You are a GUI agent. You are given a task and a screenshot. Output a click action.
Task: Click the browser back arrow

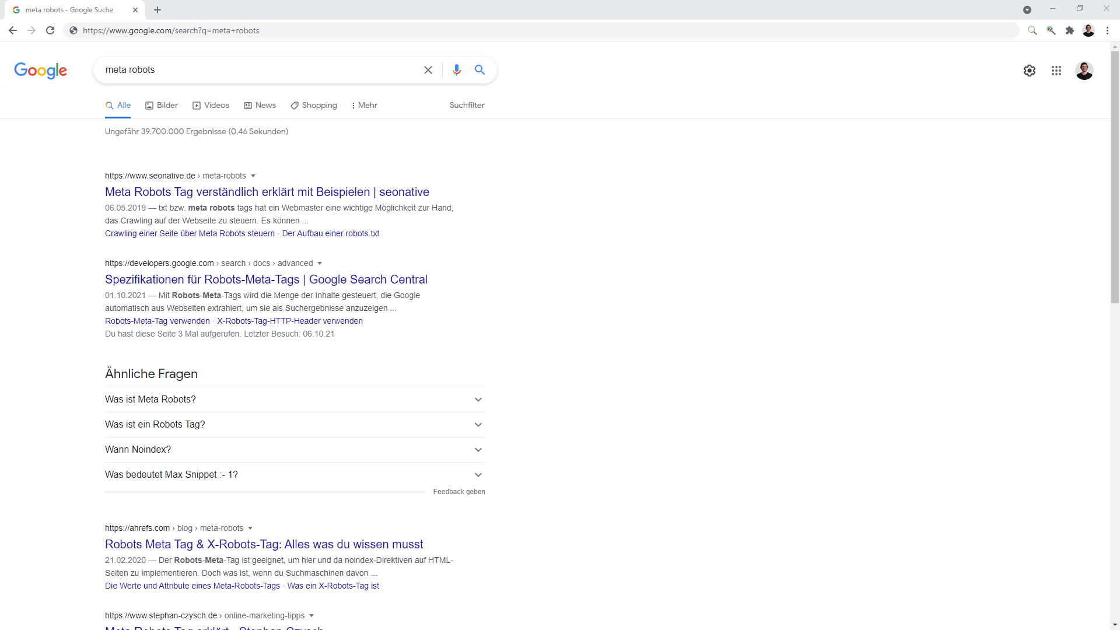pos(13,30)
